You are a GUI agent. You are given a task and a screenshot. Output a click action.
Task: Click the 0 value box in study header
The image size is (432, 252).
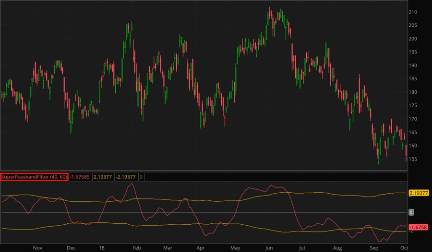[x=141, y=177]
